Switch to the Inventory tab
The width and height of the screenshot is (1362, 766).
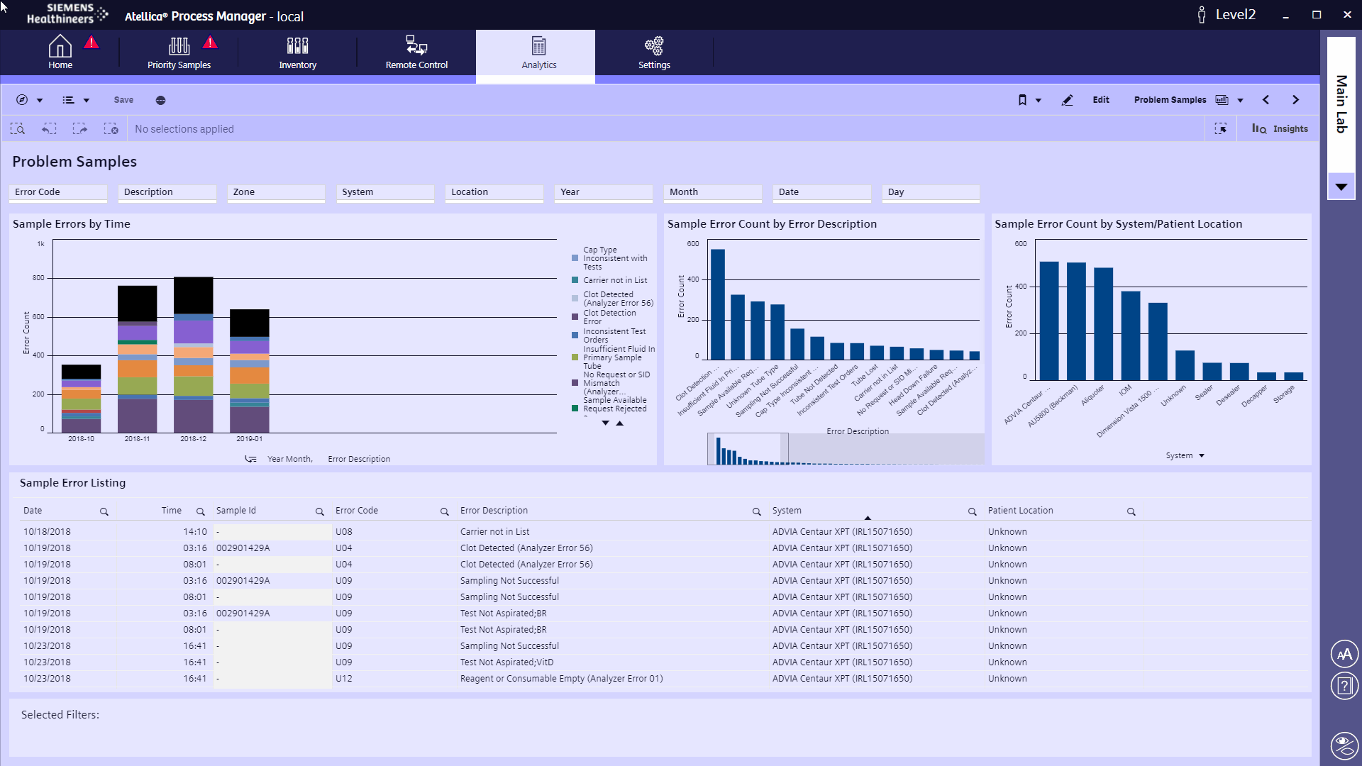pyautogui.click(x=297, y=52)
